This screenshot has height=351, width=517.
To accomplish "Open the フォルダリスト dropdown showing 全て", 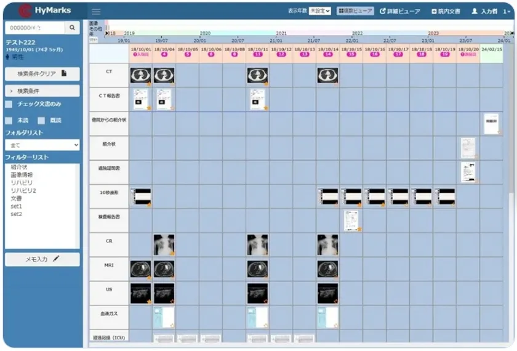I will coord(42,145).
